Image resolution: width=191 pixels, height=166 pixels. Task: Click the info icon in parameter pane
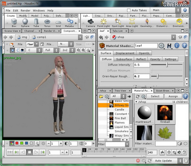point(177,45)
